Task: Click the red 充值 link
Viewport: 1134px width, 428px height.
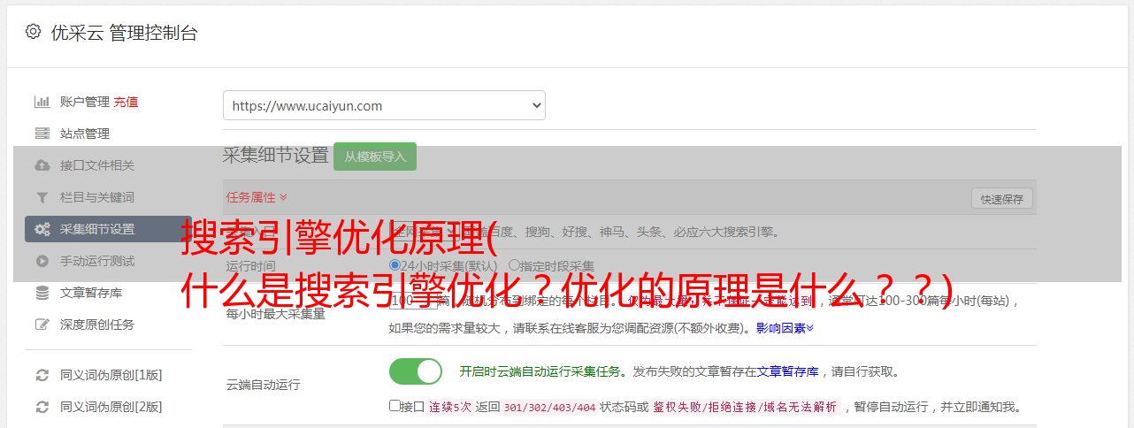Action: [x=126, y=102]
